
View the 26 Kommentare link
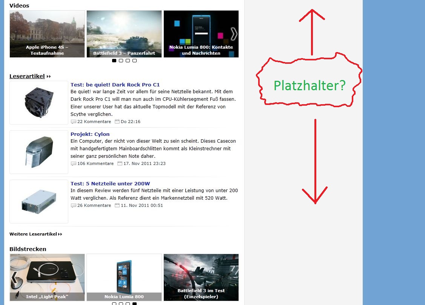[x=94, y=205]
